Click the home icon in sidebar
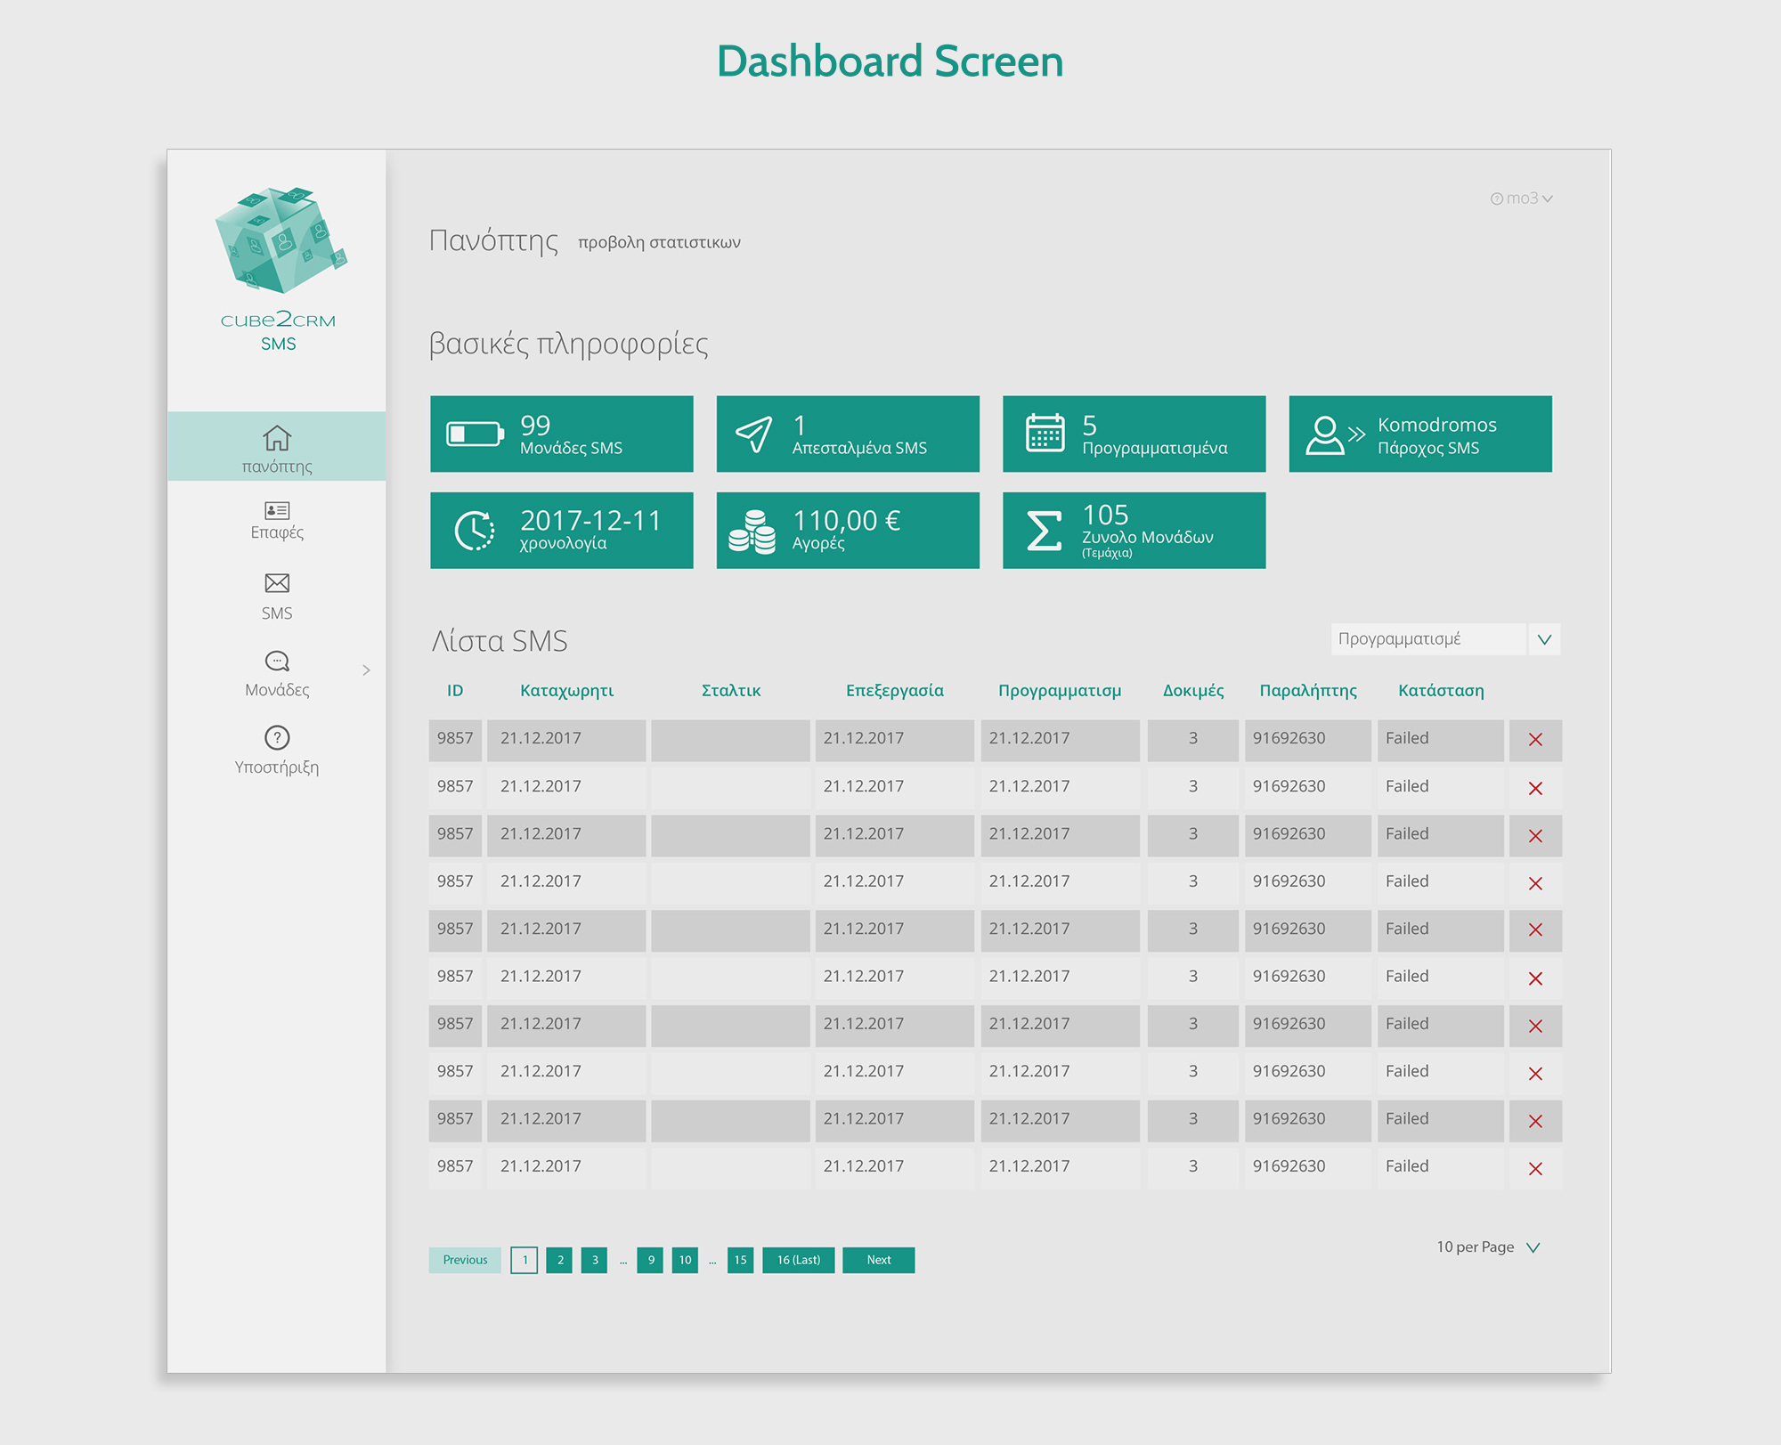Viewport: 1781px width, 1445px height. 277,438
